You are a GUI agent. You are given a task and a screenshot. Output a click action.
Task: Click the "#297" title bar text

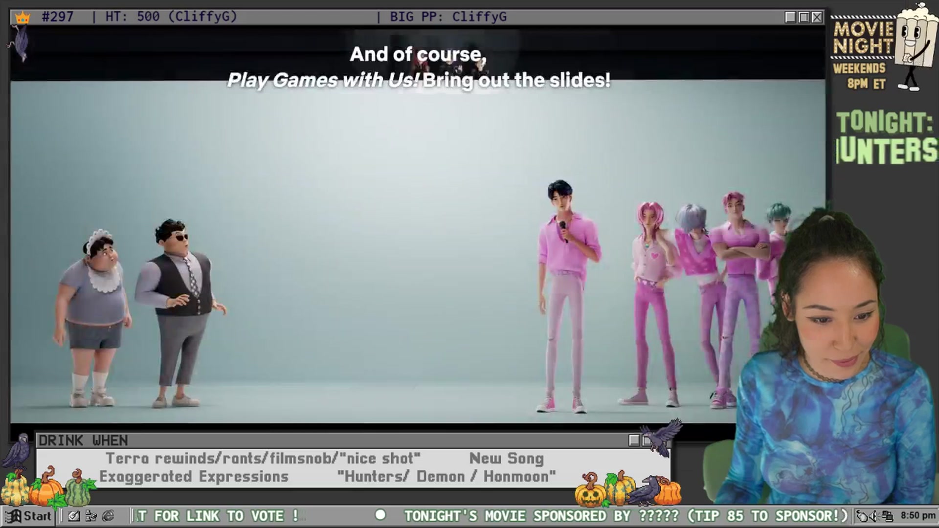click(57, 17)
